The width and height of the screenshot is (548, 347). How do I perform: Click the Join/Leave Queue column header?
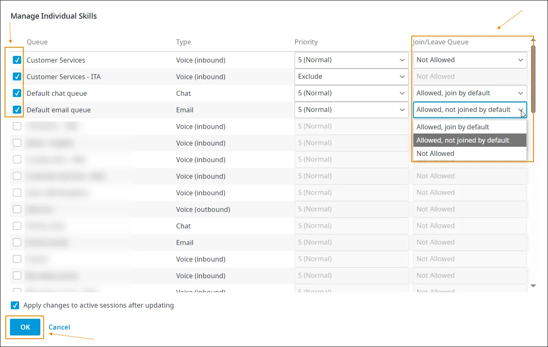(441, 42)
